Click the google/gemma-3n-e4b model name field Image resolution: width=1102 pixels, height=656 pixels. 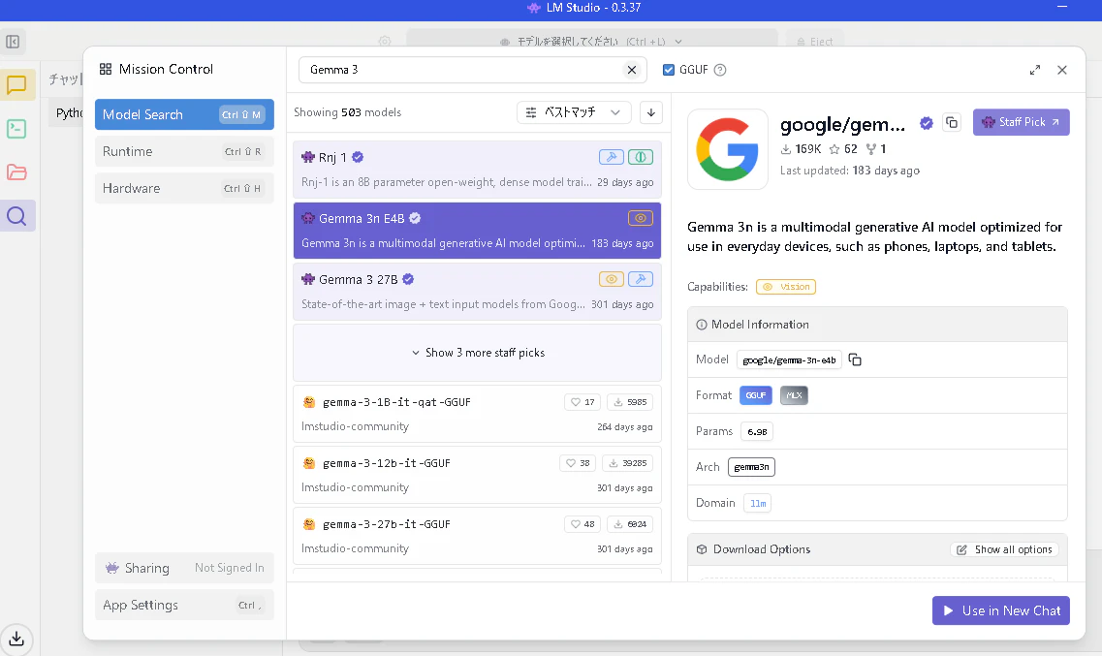point(789,359)
